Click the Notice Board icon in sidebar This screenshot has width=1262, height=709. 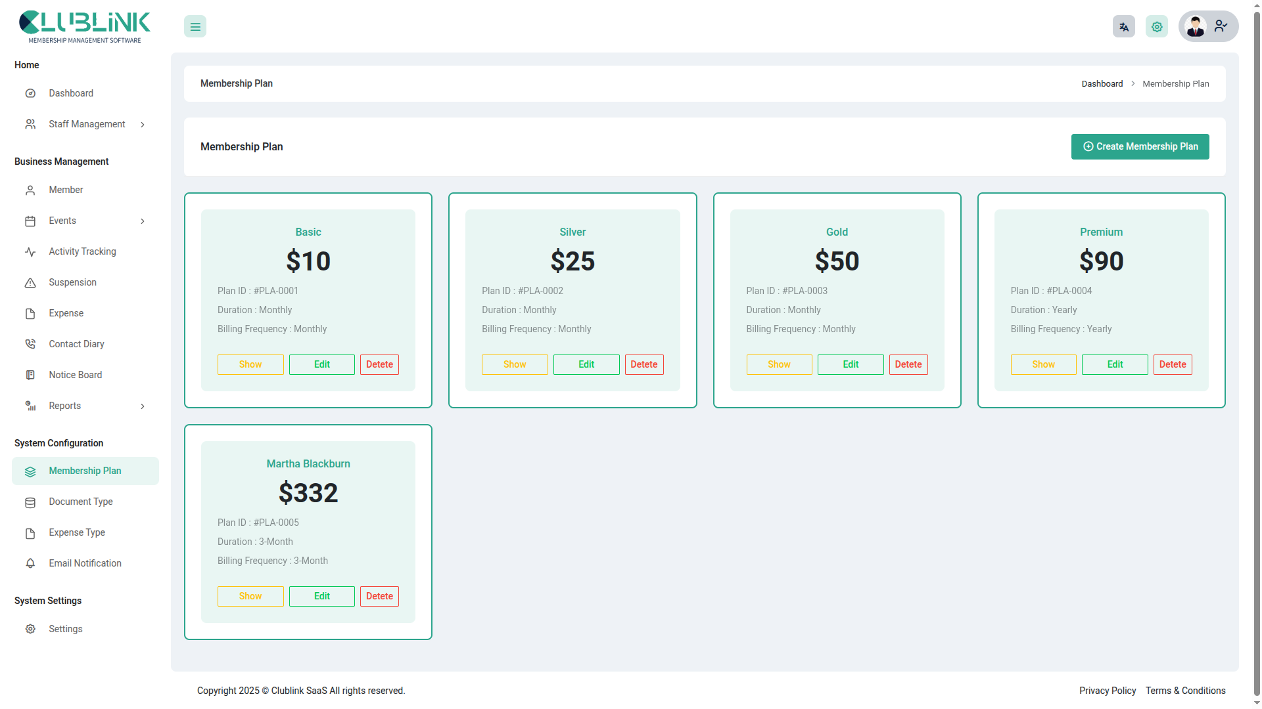(30, 375)
